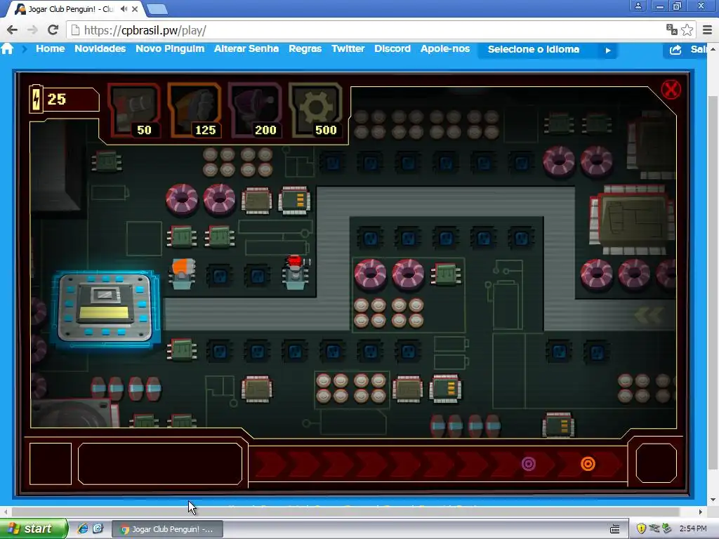Click the taskbar clock showing 2:54 PM
The height and width of the screenshot is (539, 719).
tap(693, 529)
